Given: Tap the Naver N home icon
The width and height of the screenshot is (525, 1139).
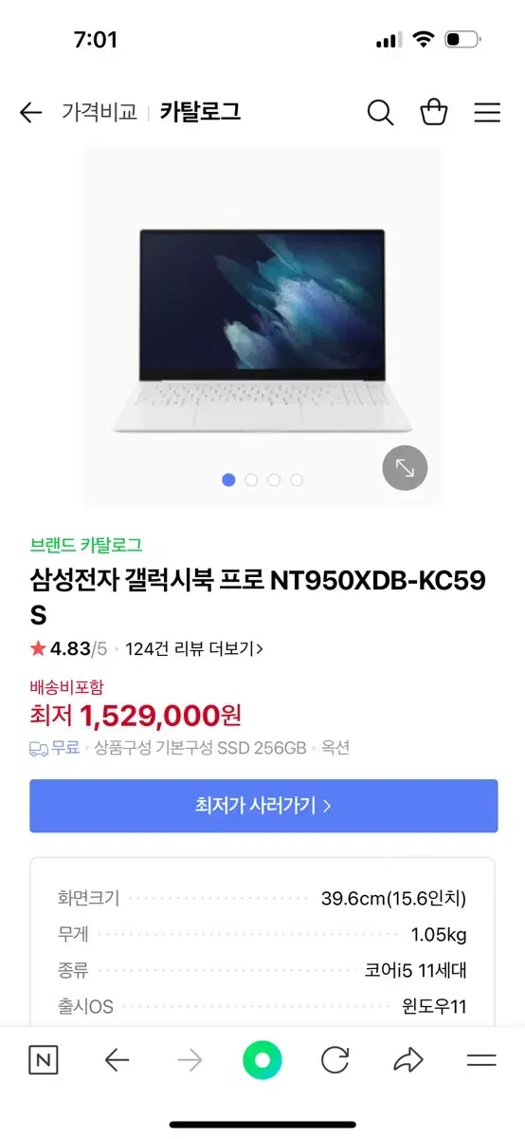Looking at the screenshot, I should pyautogui.click(x=43, y=1060).
